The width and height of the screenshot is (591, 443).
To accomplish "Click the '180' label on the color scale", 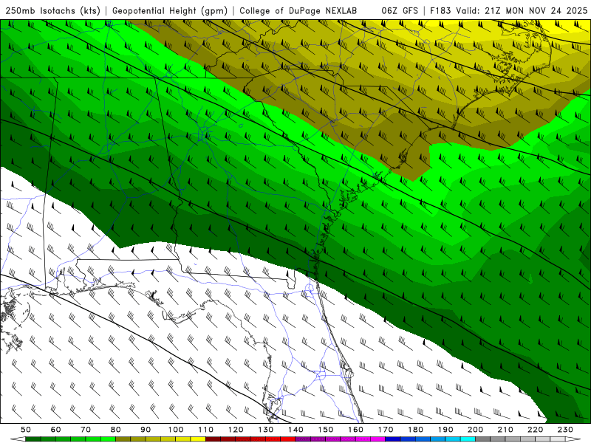I will pyautogui.click(x=415, y=430).
